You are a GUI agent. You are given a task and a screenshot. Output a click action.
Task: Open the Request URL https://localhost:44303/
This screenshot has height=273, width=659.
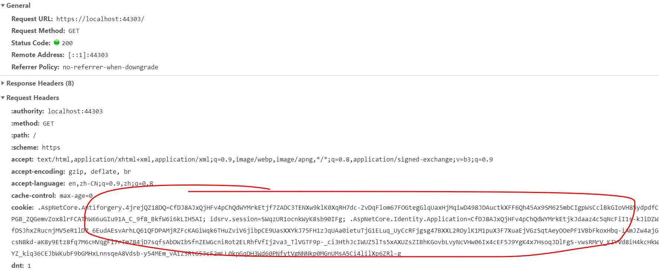pos(100,19)
